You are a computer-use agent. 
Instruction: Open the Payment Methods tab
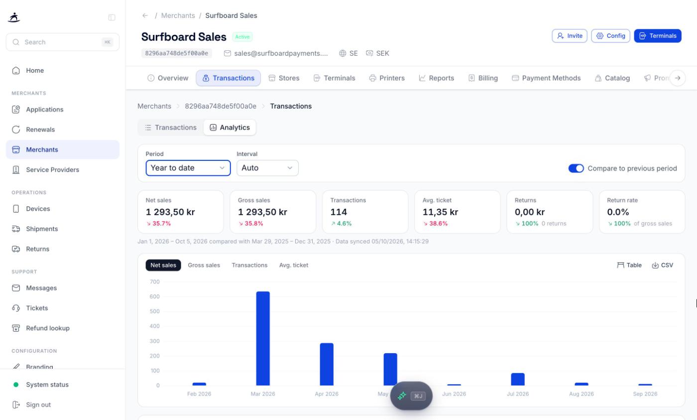click(x=546, y=78)
